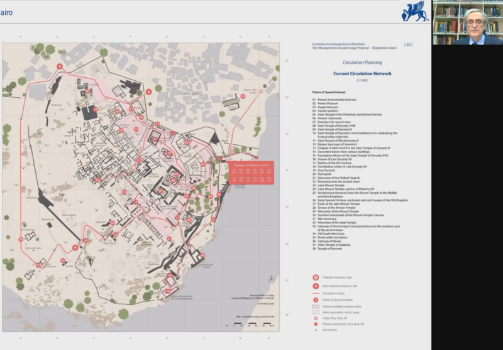Click list entry '06 Amasis Colonnade'

(x=327, y=118)
